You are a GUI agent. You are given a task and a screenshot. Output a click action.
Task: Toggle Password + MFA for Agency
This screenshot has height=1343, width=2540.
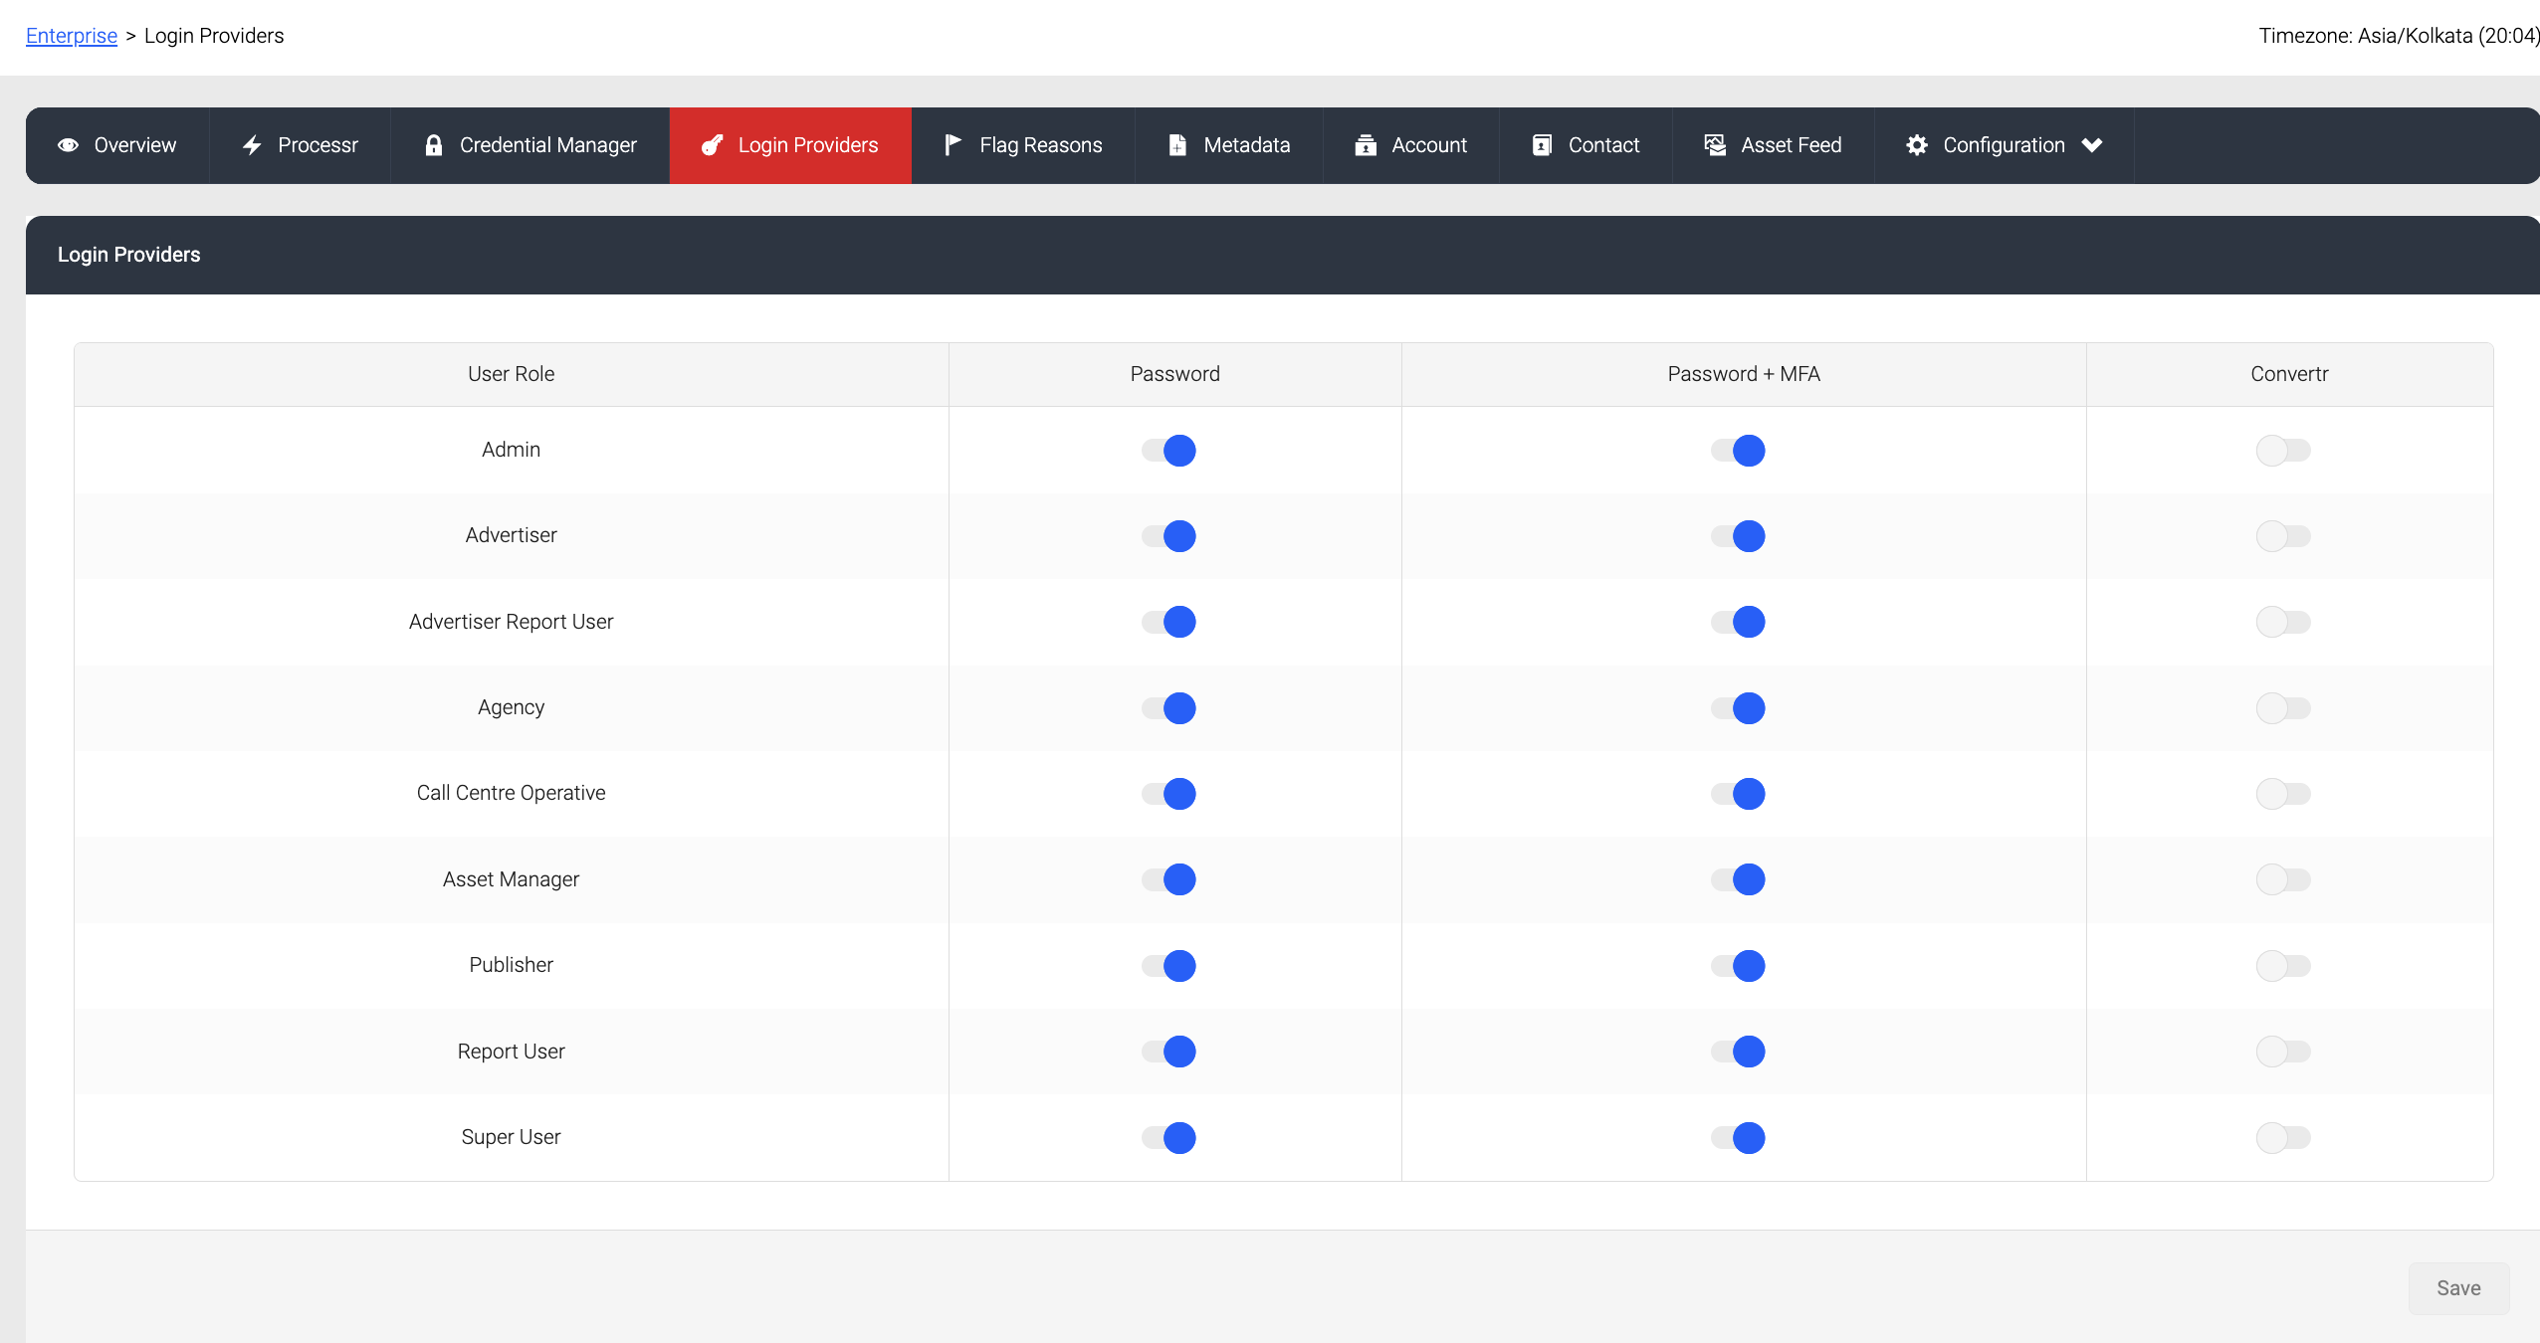[1738, 708]
